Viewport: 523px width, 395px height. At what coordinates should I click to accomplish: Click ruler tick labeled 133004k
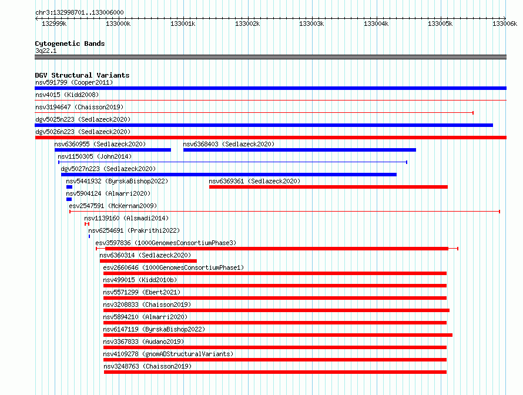376,24
